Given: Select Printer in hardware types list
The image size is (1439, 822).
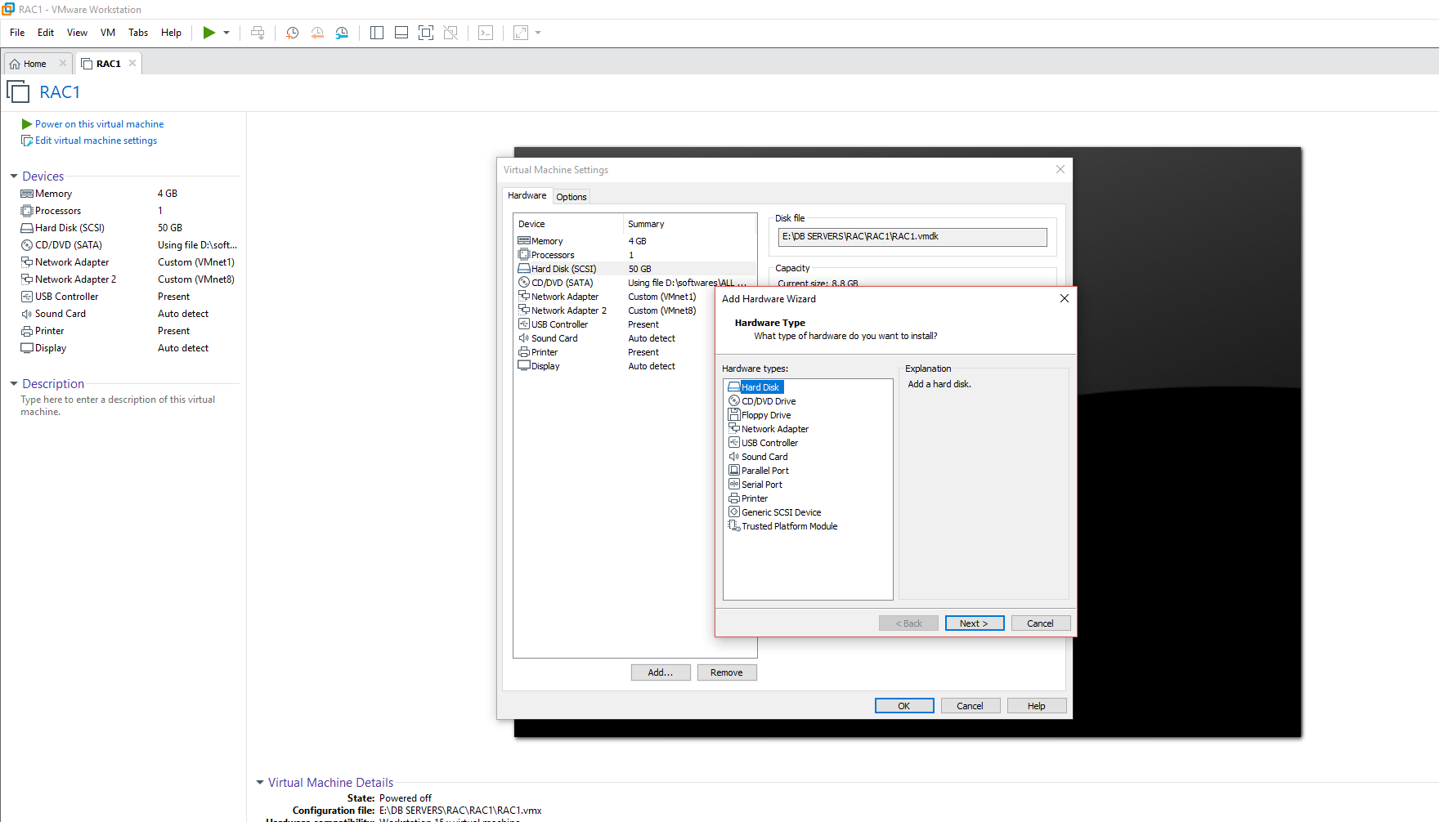Looking at the screenshot, I should [x=755, y=498].
